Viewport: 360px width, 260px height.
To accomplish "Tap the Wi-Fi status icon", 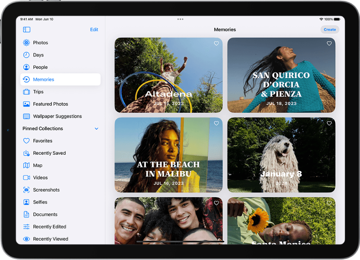I will pyautogui.click(x=321, y=19).
